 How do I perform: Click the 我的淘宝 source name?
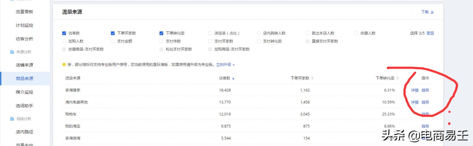[x=73, y=126]
